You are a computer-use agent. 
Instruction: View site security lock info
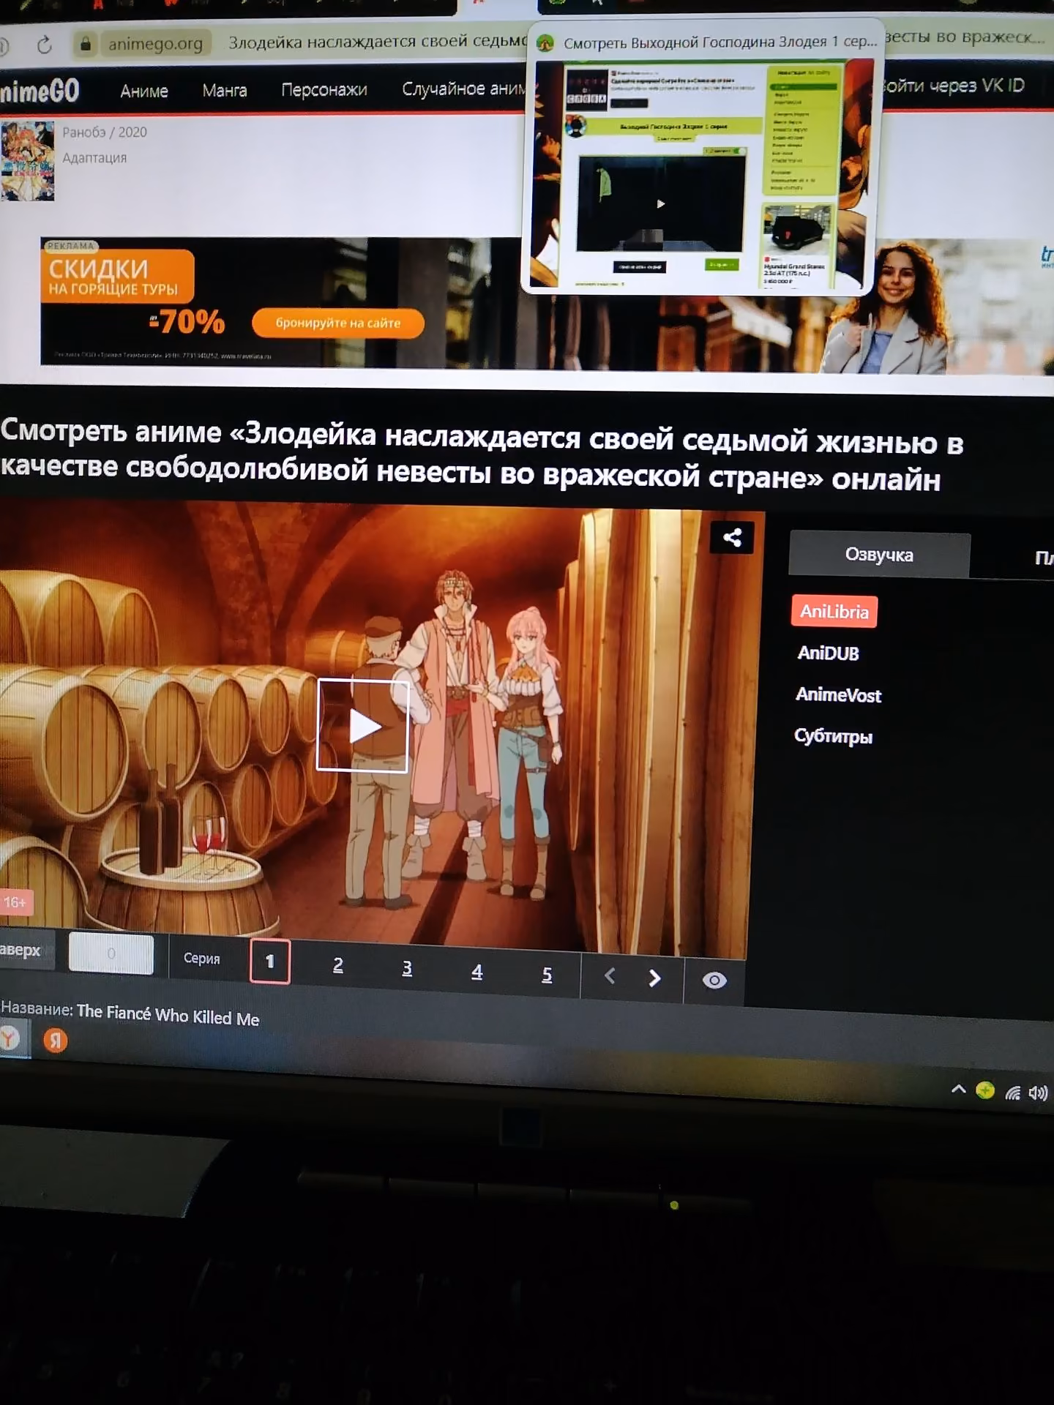86,45
